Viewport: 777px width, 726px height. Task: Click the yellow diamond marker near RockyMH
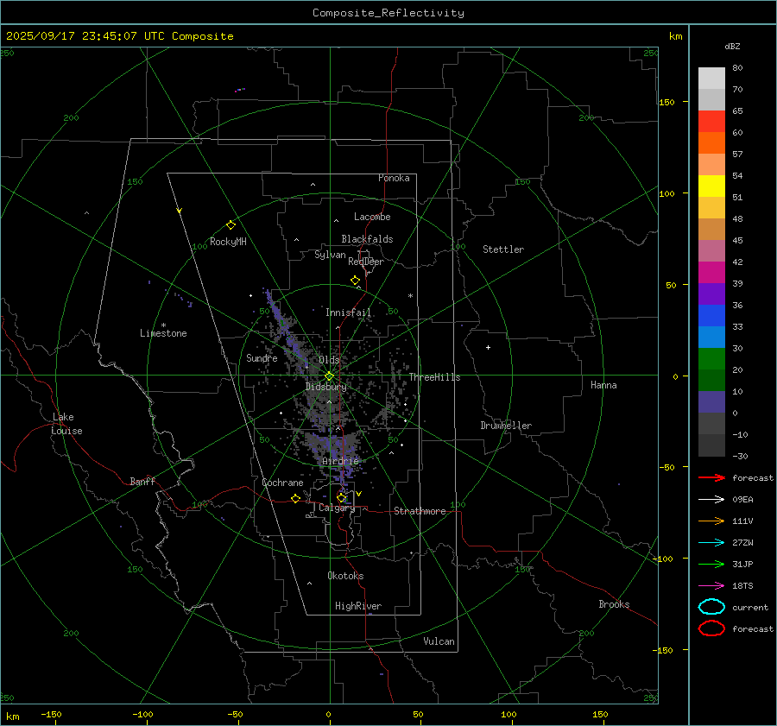point(231,224)
